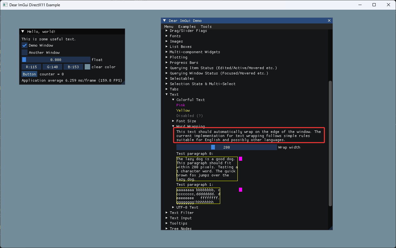Open the Menu menu
Screen dimensions: 396x248
click(169, 26)
